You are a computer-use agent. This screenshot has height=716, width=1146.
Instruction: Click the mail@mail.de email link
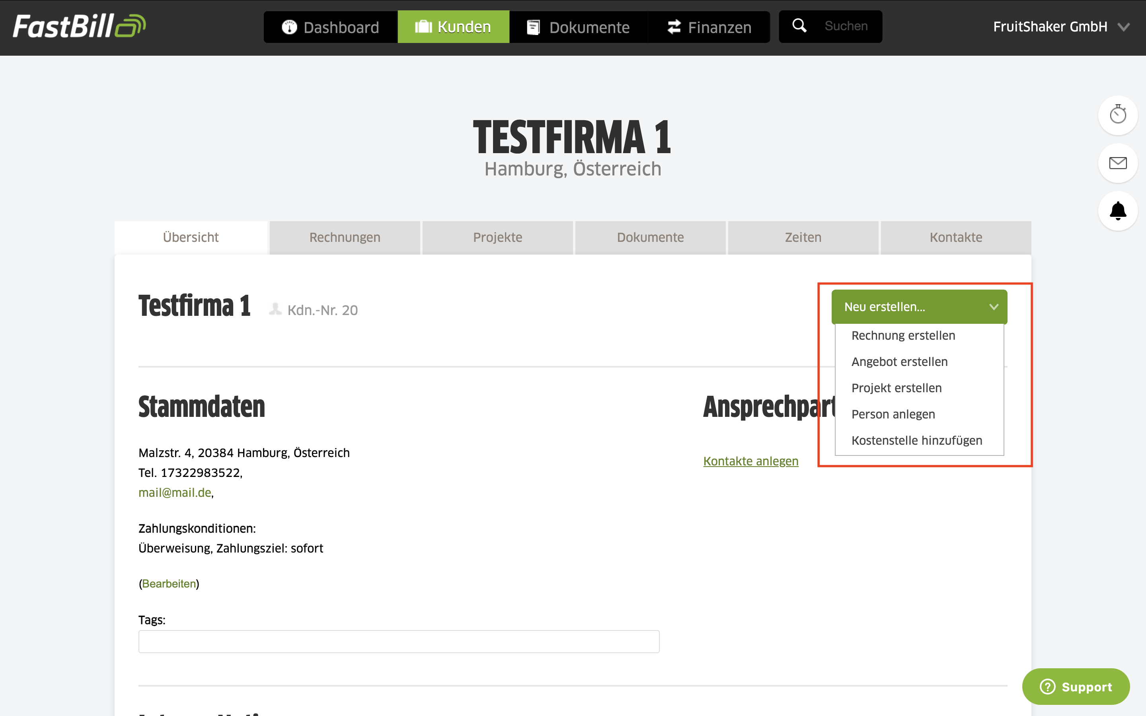coord(175,492)
